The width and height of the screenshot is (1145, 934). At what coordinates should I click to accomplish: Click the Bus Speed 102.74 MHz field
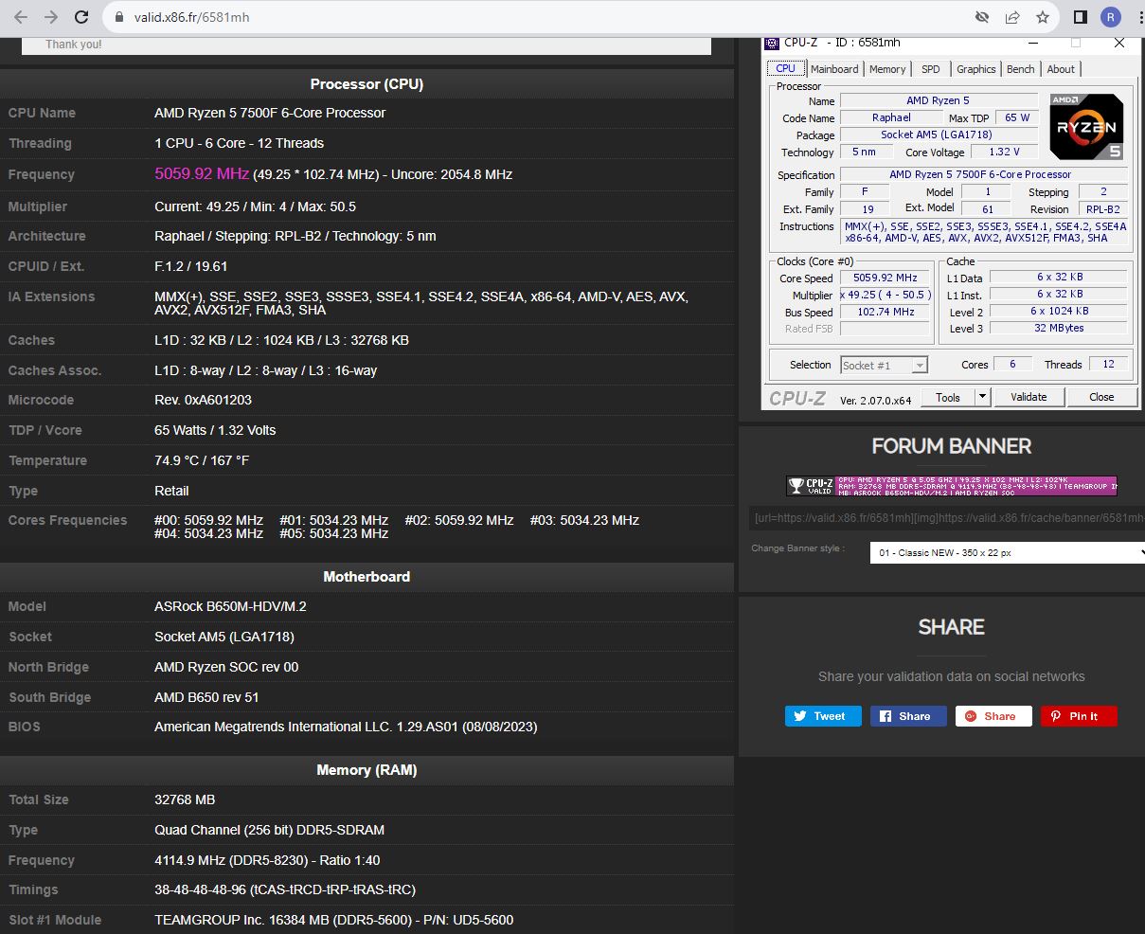coord(885,312)
